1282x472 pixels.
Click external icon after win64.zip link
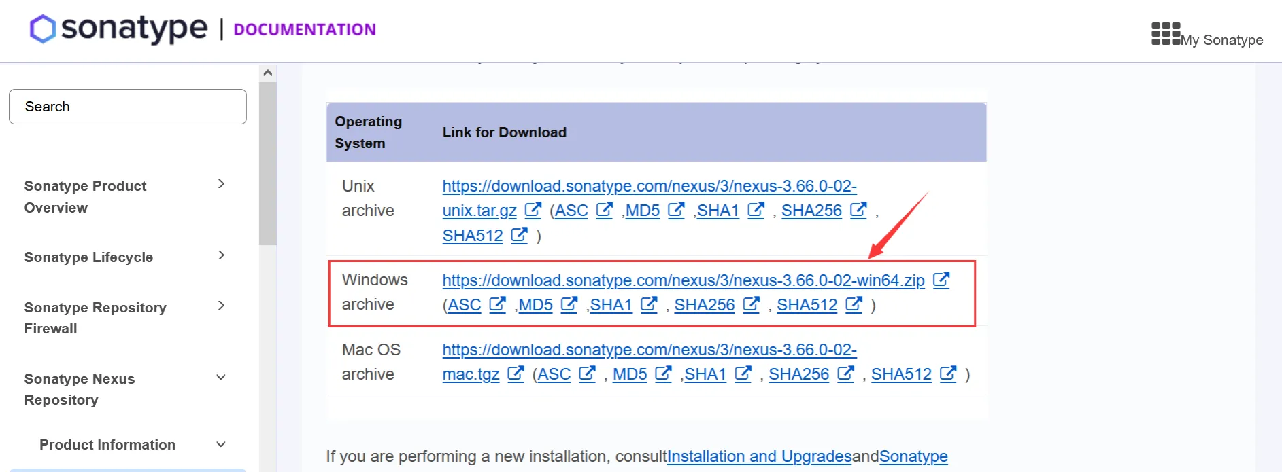[x=941, y=280]
